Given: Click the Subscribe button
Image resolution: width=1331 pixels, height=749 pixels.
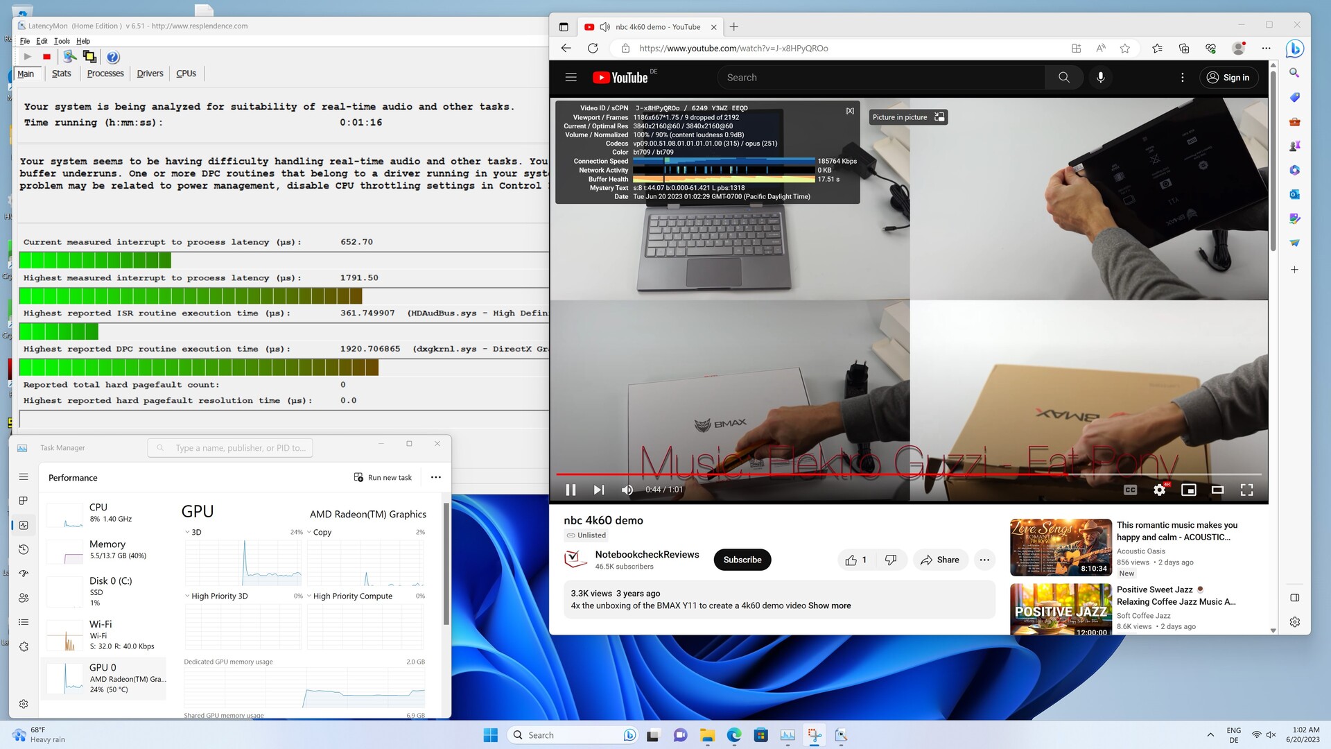Looking at the screenshot, I should (x=742, y=560).
